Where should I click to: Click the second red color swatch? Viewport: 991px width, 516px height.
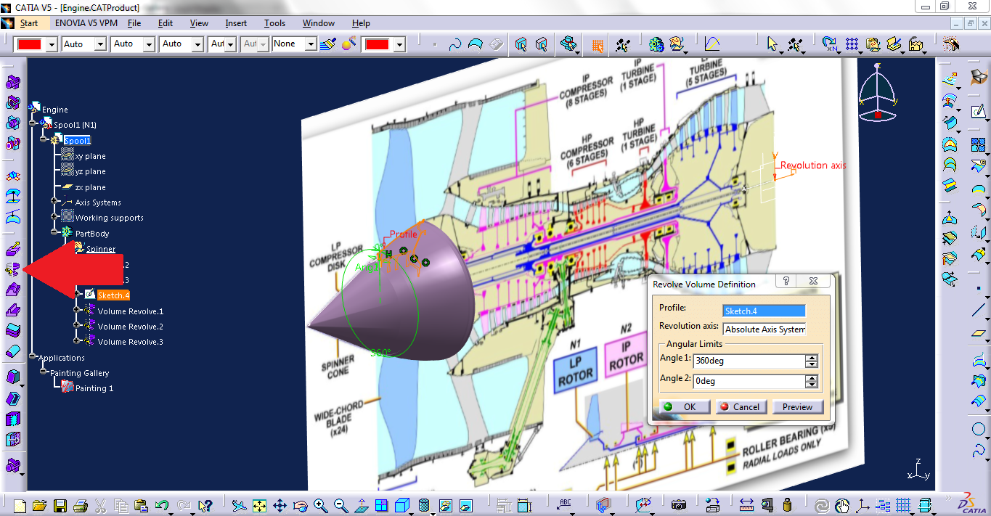377,44
